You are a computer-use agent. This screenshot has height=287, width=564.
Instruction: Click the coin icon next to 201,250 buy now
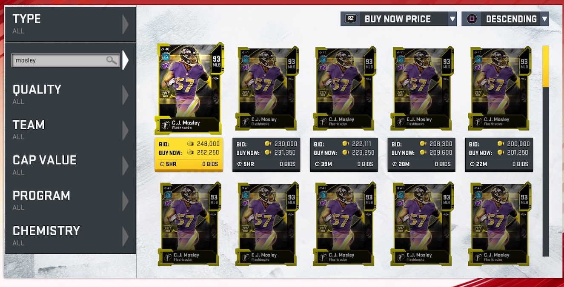pyautogui.click(x=501, y=153)
